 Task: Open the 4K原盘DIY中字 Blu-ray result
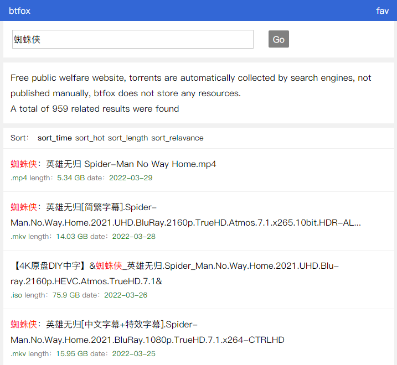[x=175, y=273]
